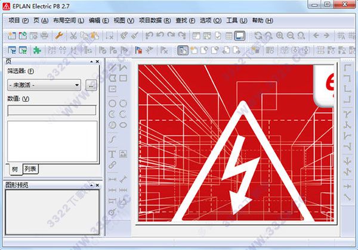Open the 视图(V) menu

(124, 20)
